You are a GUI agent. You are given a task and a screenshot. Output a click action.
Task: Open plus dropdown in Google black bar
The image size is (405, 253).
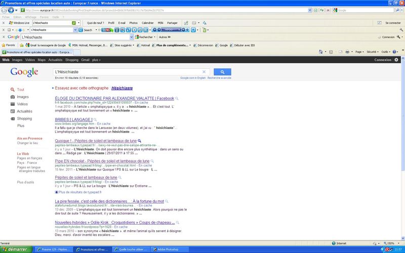point(96,60)
